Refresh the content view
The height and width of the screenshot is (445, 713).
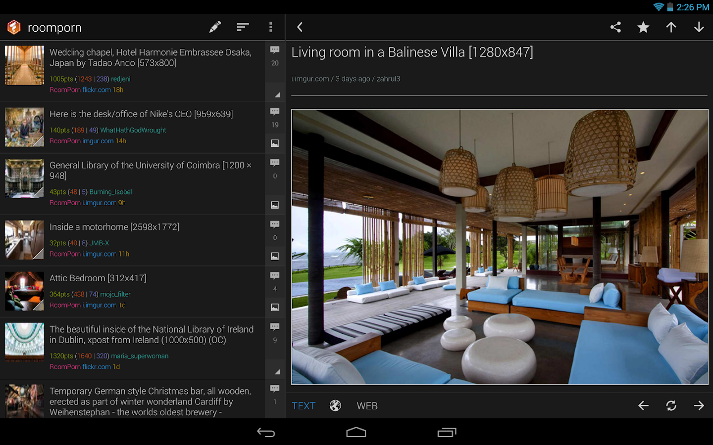pos(671,406)
